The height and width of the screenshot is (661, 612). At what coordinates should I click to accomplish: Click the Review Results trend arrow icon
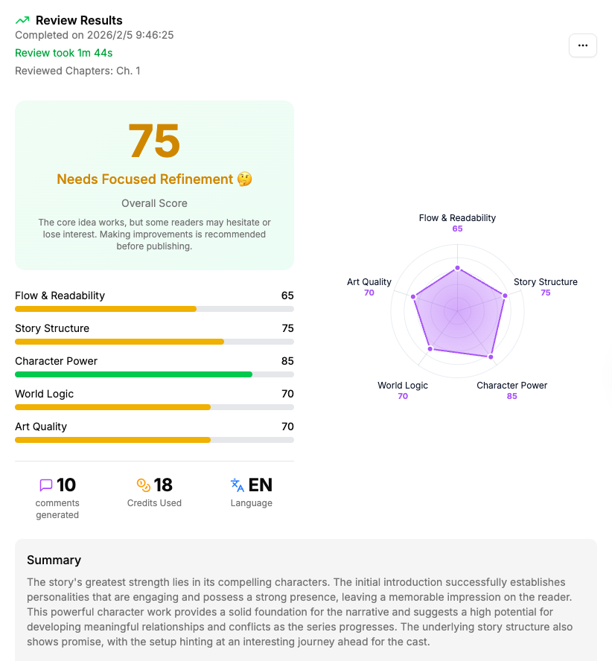coord(22,20)
